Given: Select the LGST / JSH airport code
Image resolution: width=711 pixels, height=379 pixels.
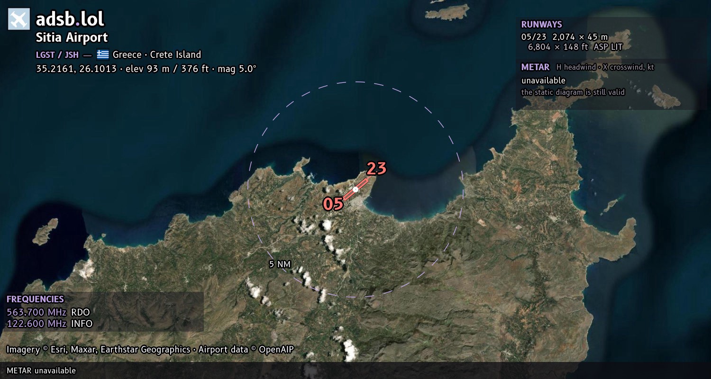Looking at the screenshot, I should (x=57, y=54).
